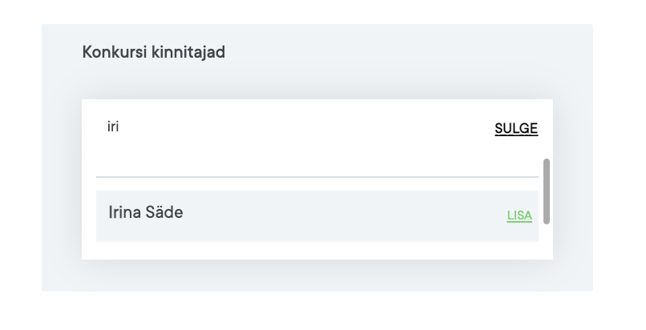The image size is (646, 330).
Task: Choose Irina Säde from the results
Action: point(146,213)
